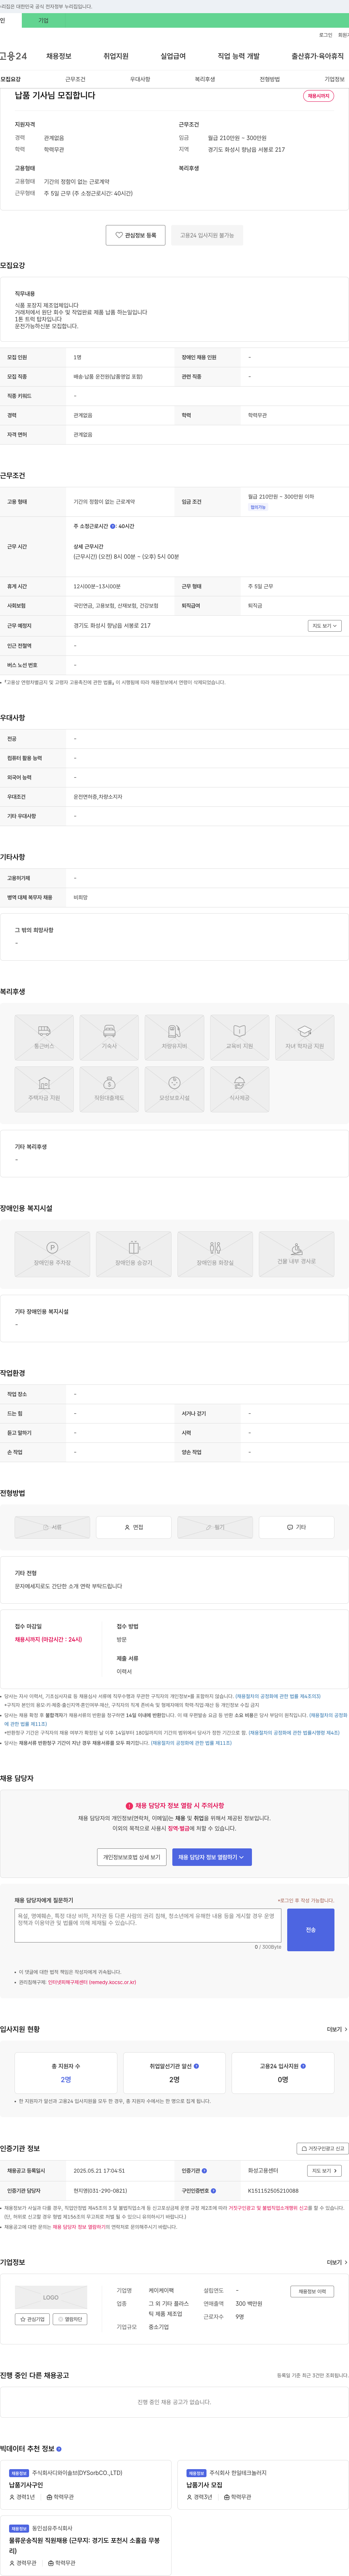Screen dimensions: 349x2576
Task: Click the 장애인용 화장실 icon
Action: coord(214,1254)
